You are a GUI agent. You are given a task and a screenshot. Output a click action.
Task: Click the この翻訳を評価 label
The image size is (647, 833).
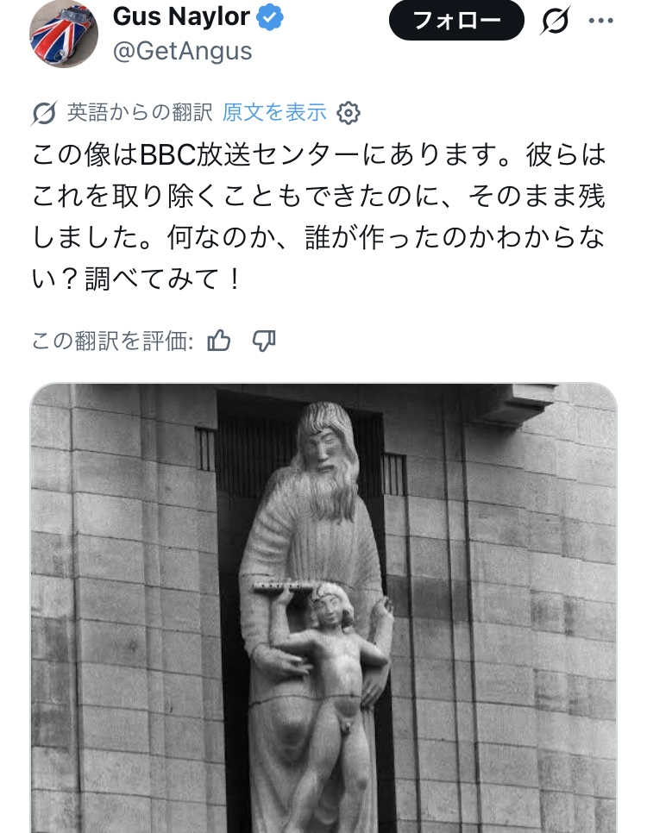coord(112,341)
